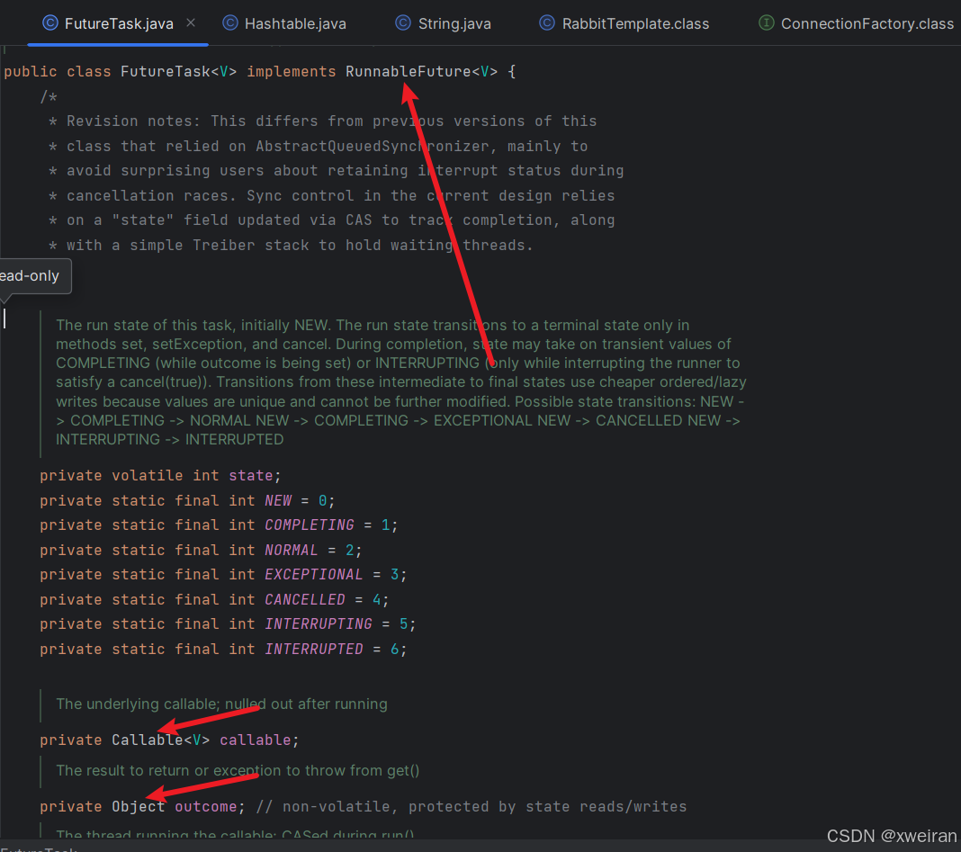Image resolution: width=961 pixels, height=852 pixels.
Task: Open the ConnectionFactory.class tab
Action: 864,24
